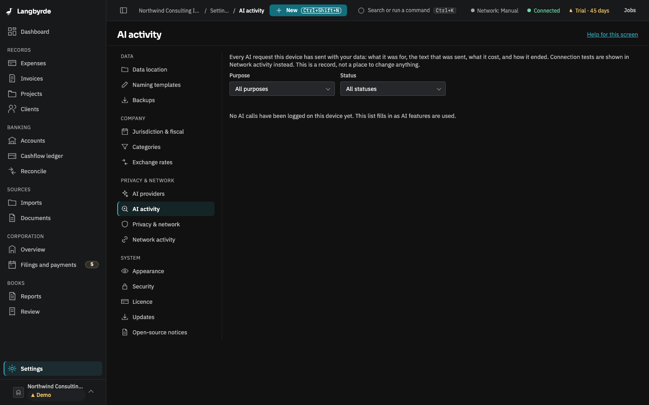Expand the Northwind Consulting company switcher chevron
This screenshot has height=405, width=649.
[91, 391]
